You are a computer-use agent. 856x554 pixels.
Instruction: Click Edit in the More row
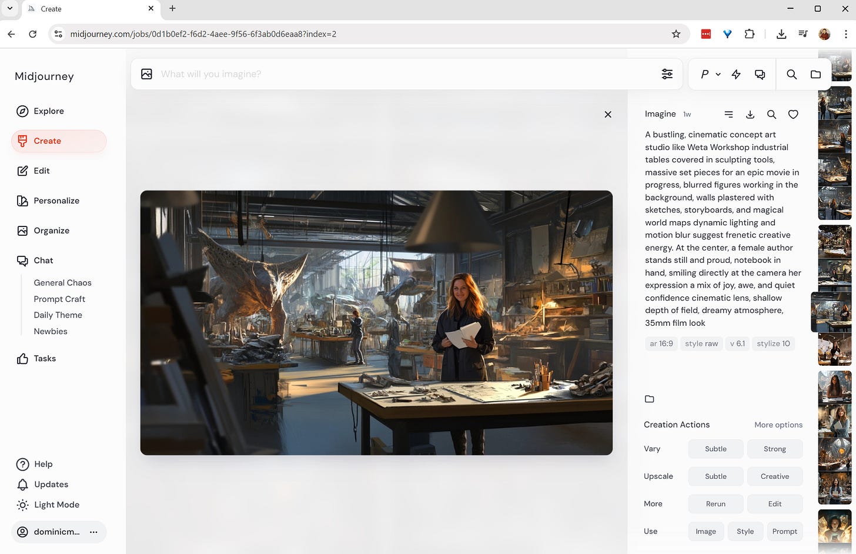tap(775, 504)
